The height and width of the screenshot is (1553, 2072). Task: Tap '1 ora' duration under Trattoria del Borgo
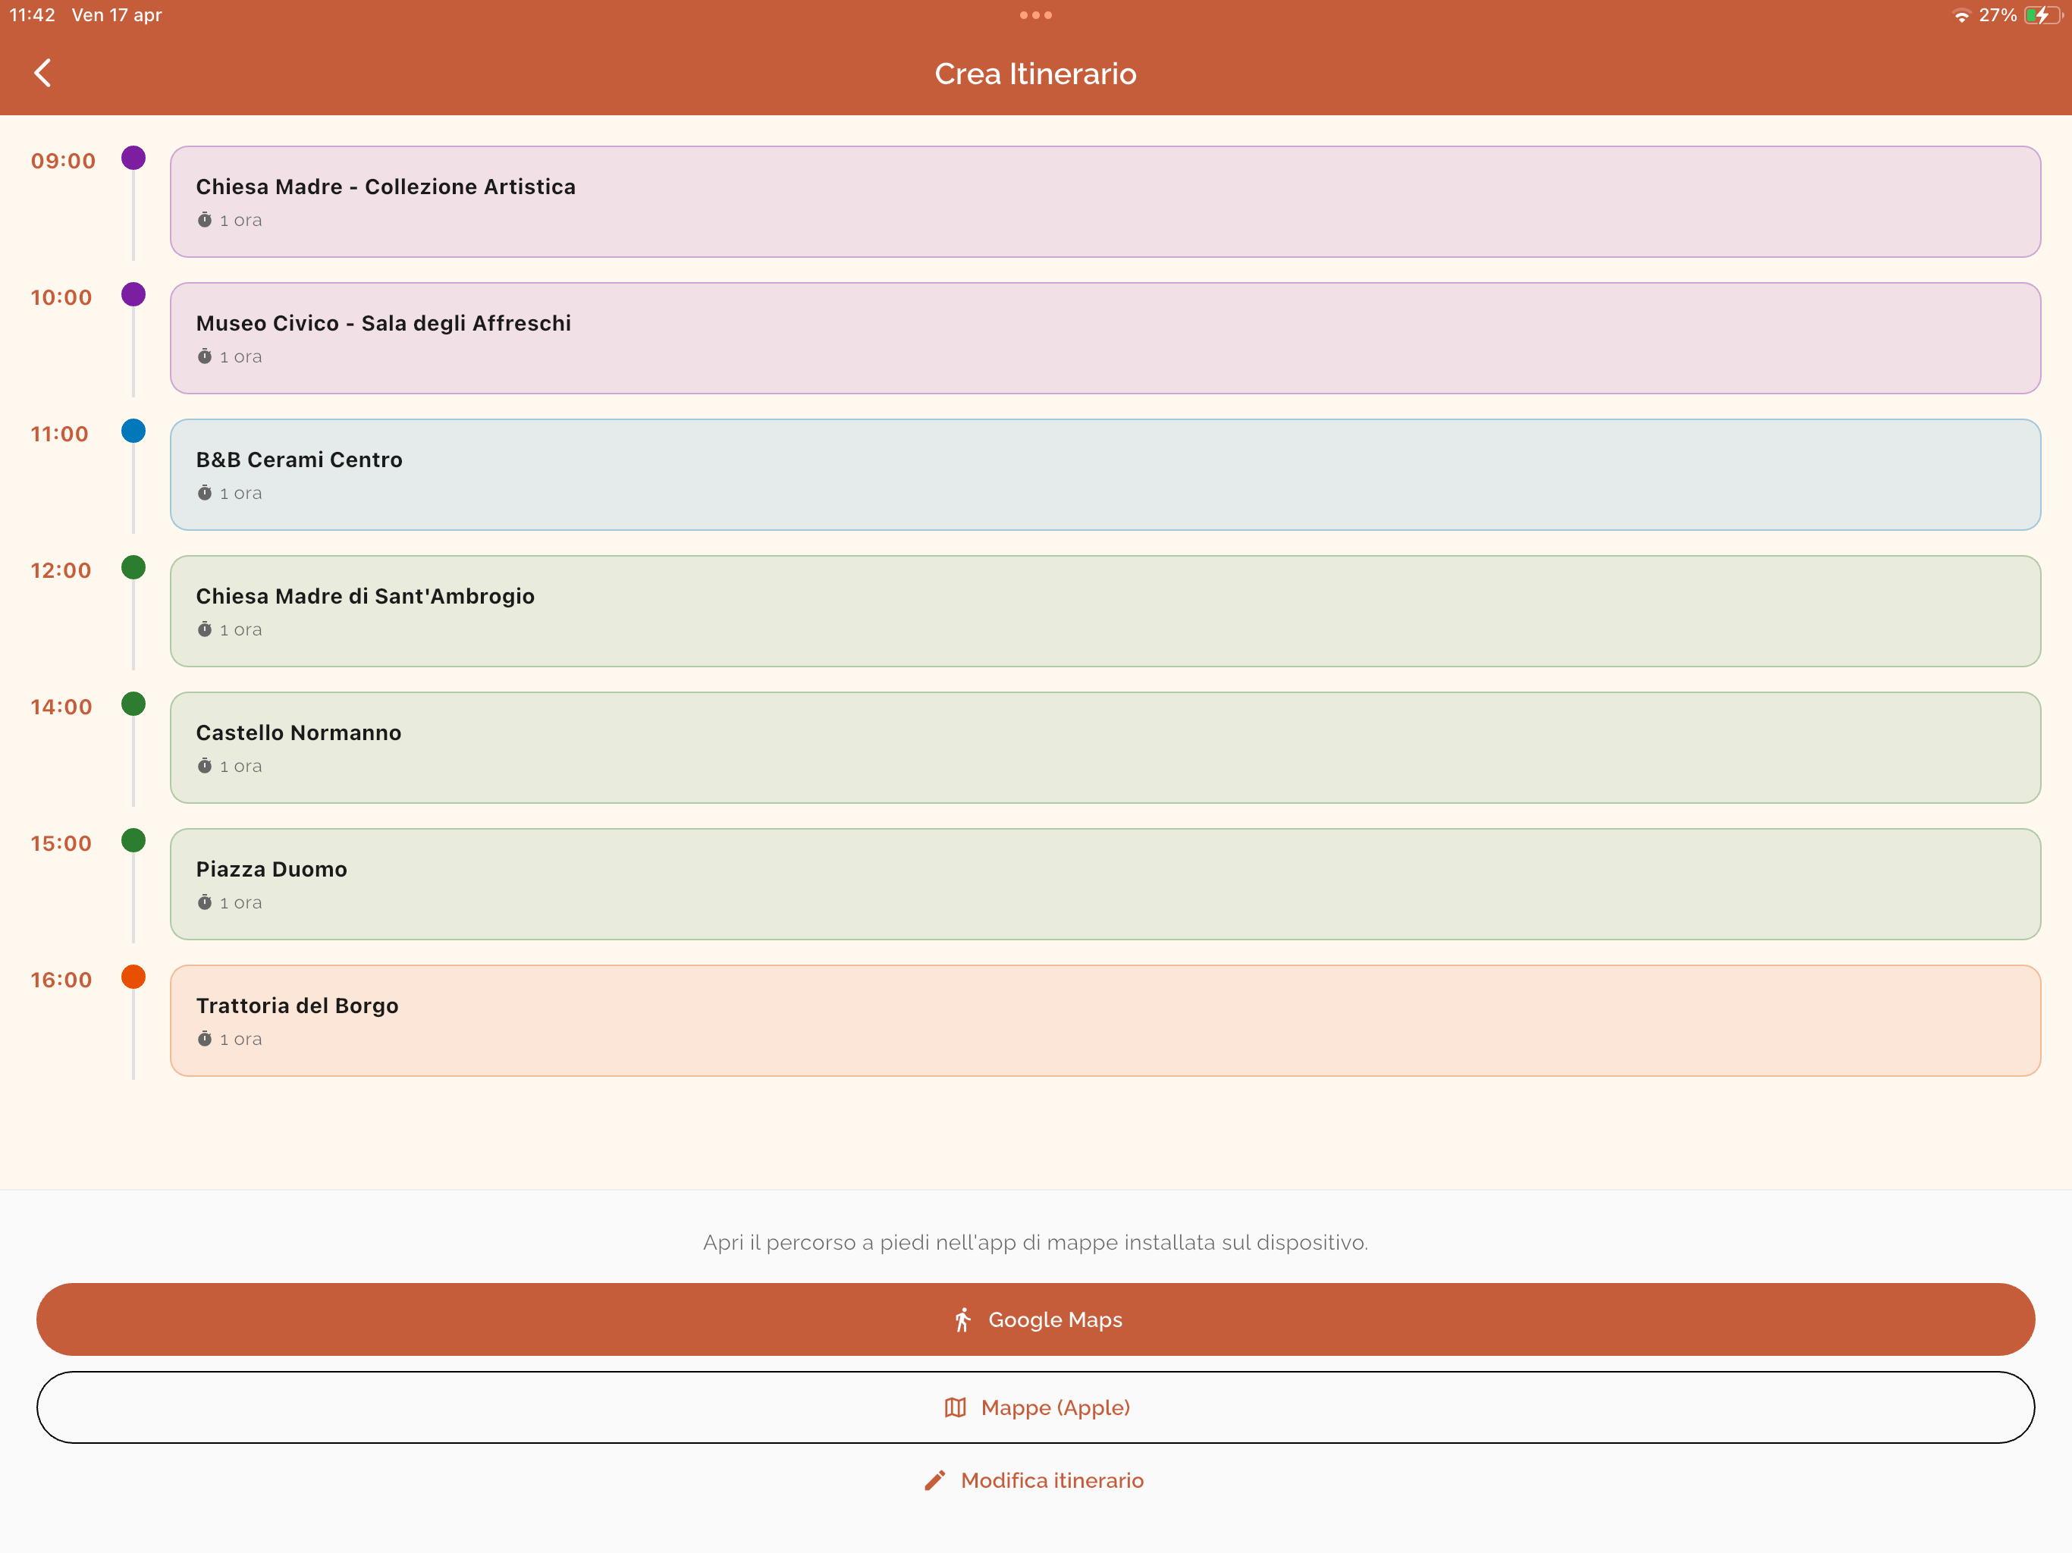[240, 1040]
